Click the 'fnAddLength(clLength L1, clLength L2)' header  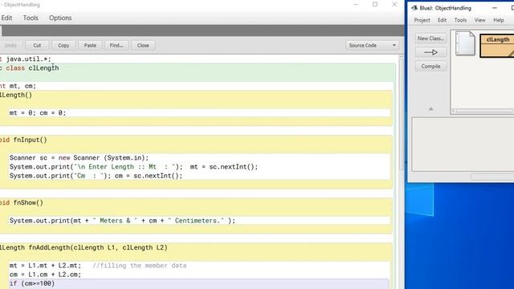pos(98,248)
